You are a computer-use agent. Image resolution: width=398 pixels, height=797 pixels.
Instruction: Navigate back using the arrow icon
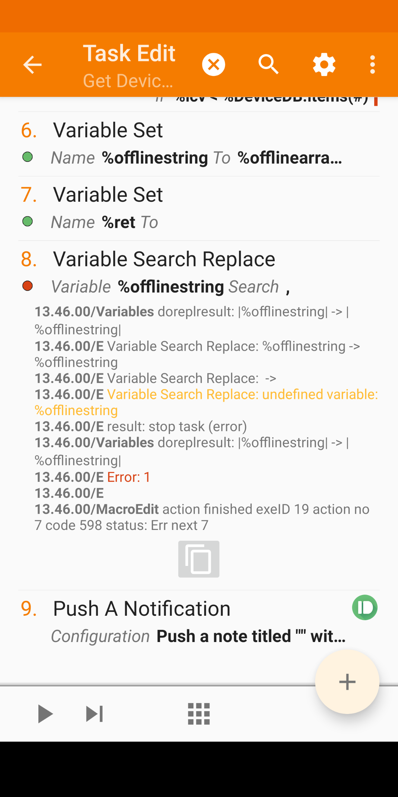[32, 64]
